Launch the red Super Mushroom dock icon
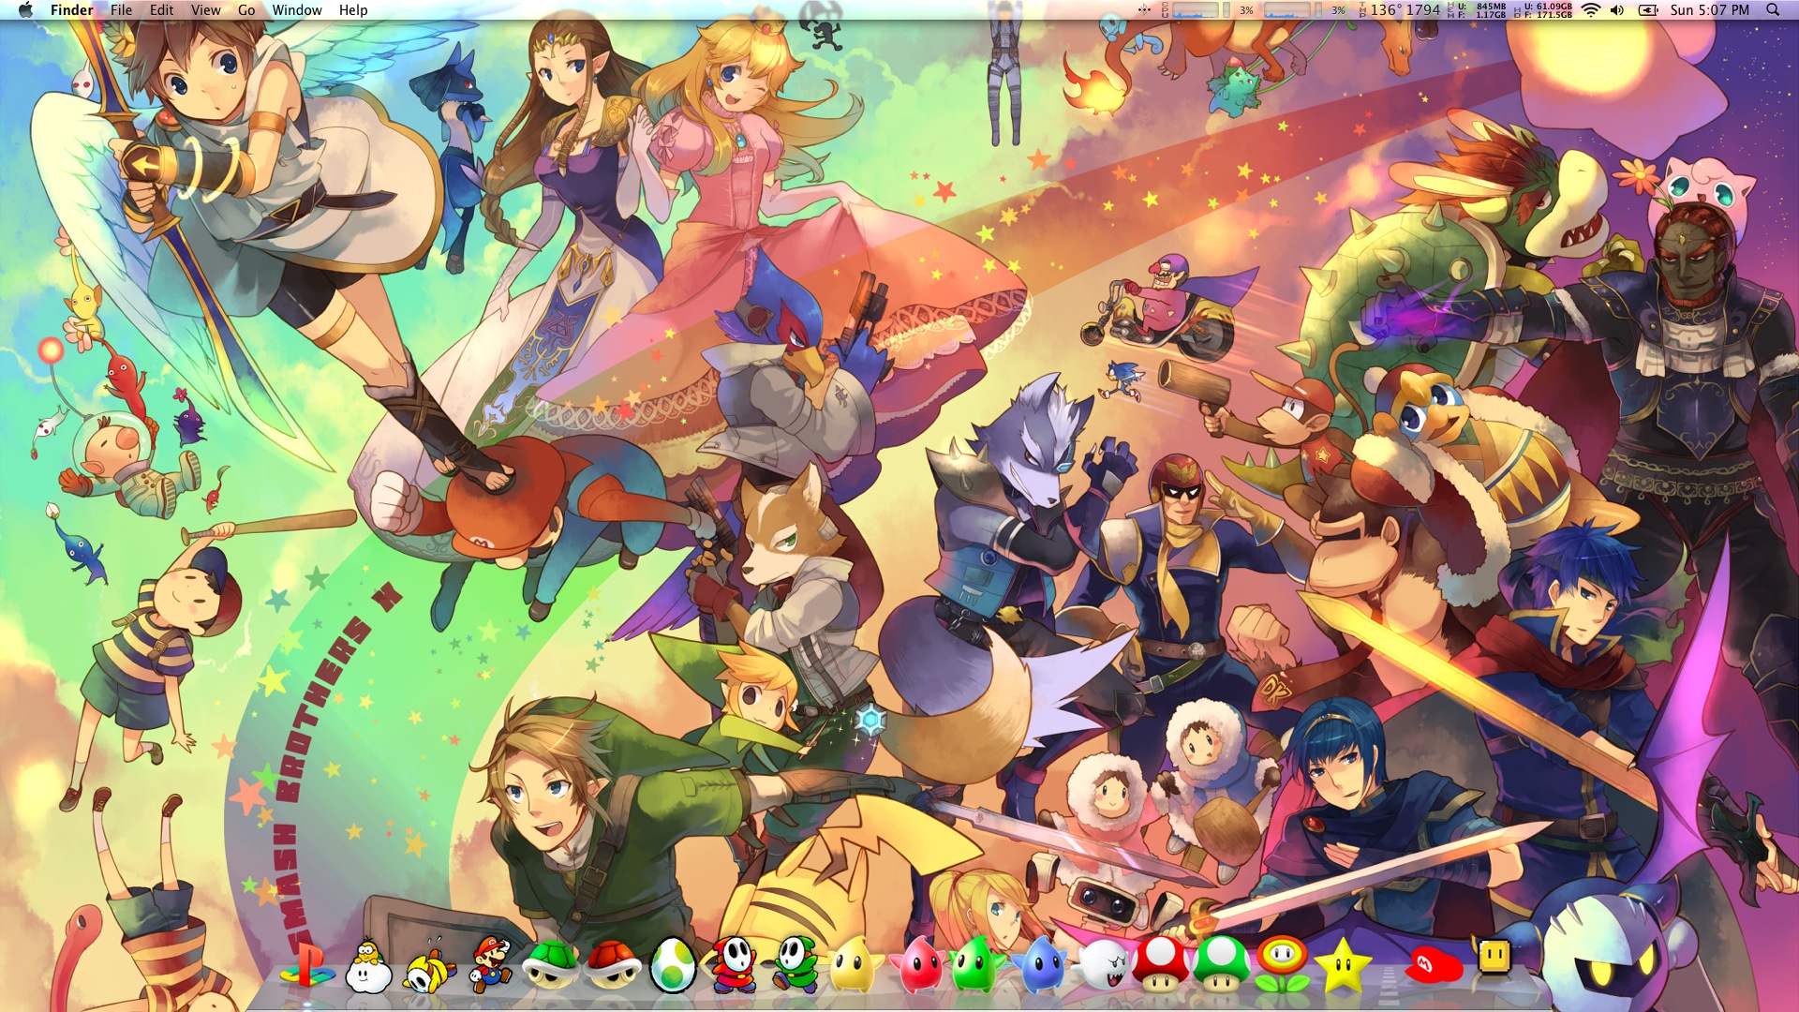The height and width of the screenshot is (1012, 1799). 1161,965
